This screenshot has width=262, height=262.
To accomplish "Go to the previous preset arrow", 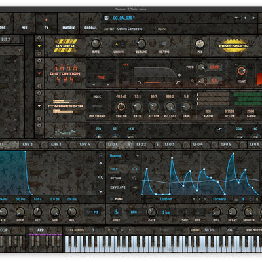I will click(x=246, y=18).
